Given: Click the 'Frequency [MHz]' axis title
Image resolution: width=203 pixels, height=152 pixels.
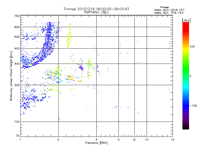Looking at the screenshot, I should point(96,143).
